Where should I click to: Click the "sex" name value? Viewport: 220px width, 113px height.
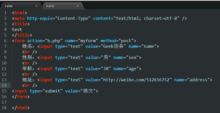[x=132, y=57]
